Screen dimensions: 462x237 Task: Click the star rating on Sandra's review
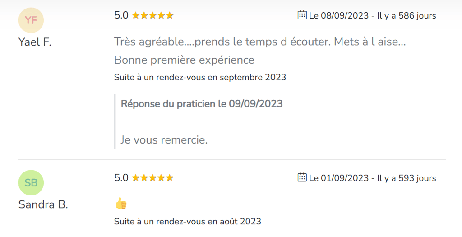(x=152, y=178)
